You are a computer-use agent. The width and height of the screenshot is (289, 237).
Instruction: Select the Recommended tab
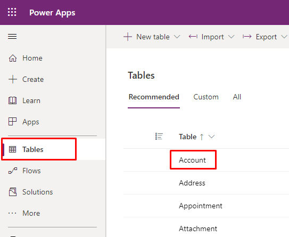click(154, 97)
